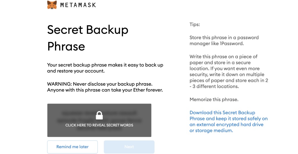298x154 pixels.
Task: Click the "Write this phrase on a piece" tip
Action: pos(223,56)
